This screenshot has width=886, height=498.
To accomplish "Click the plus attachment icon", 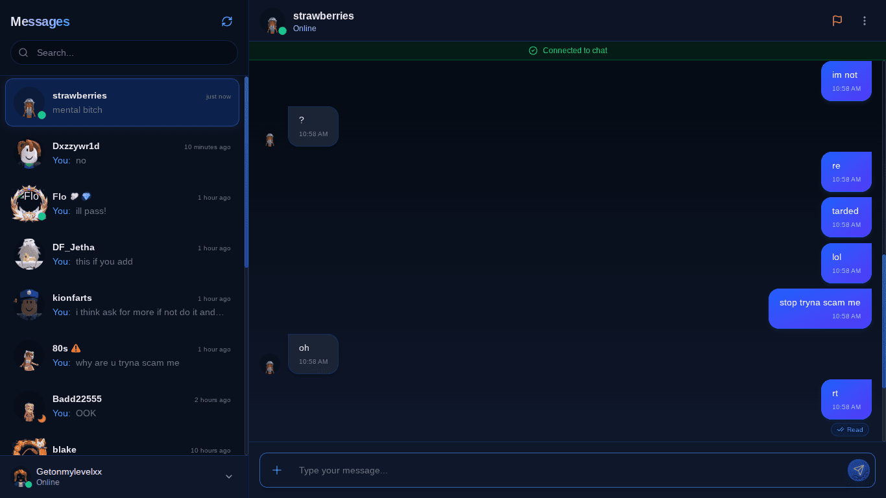I will tap(277, 470).
